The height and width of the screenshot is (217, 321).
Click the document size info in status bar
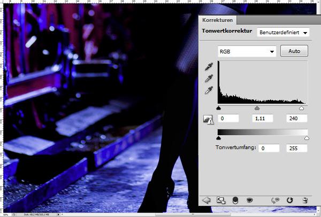[36, 215]
